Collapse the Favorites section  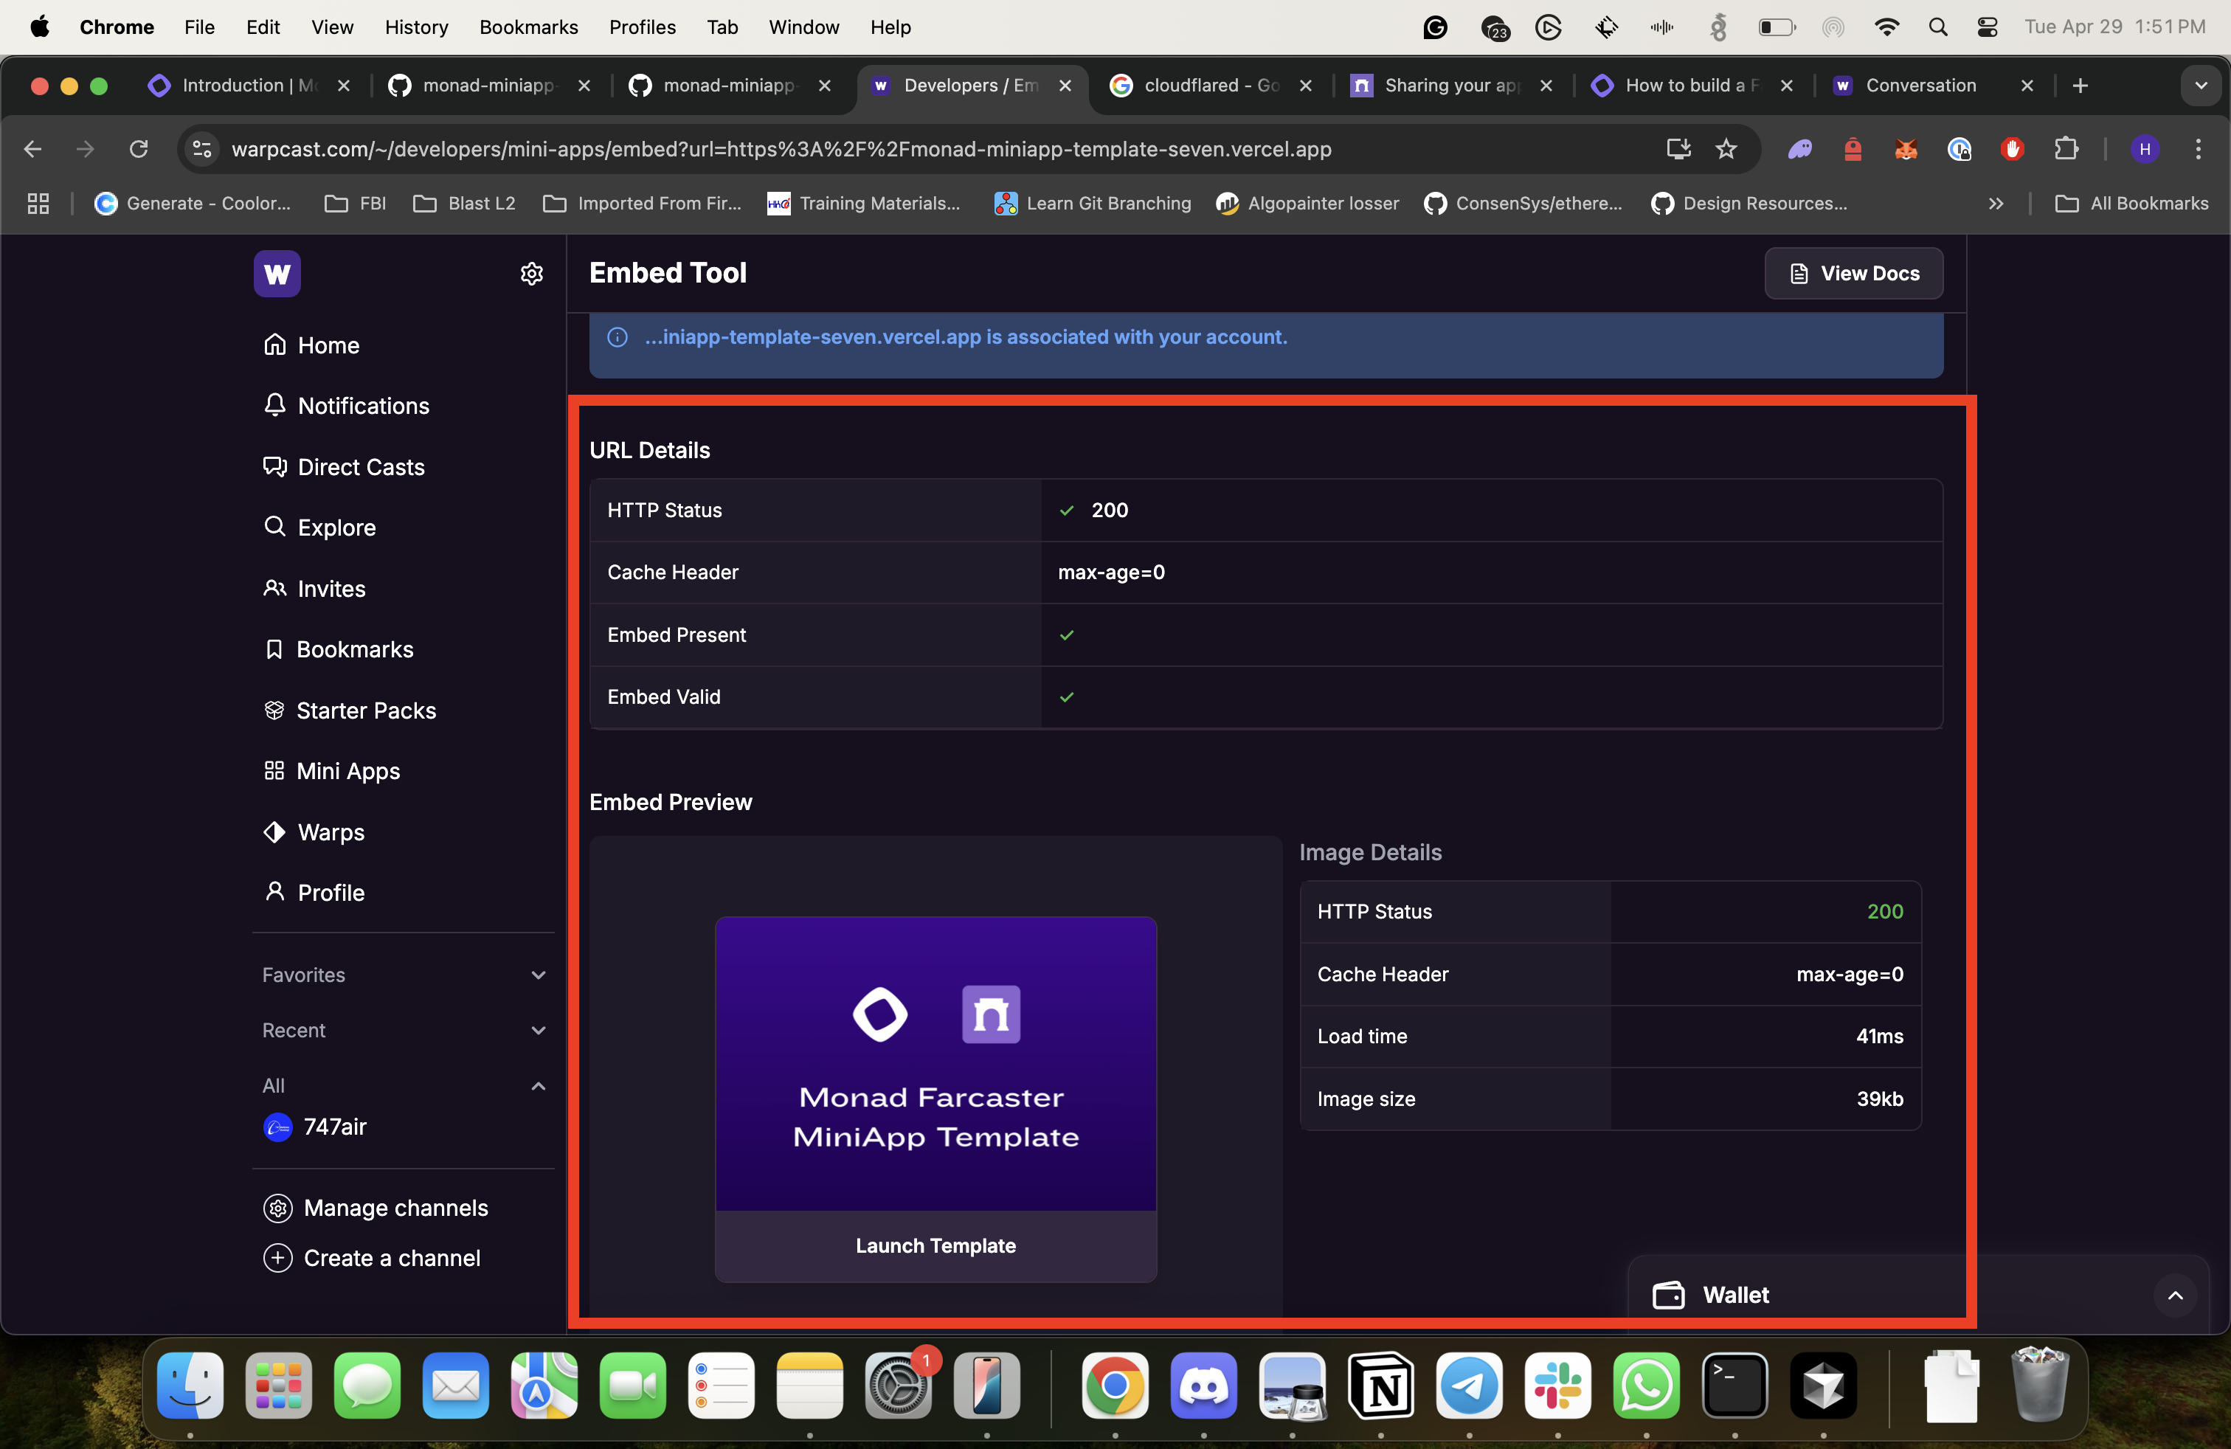pos(538,975)
